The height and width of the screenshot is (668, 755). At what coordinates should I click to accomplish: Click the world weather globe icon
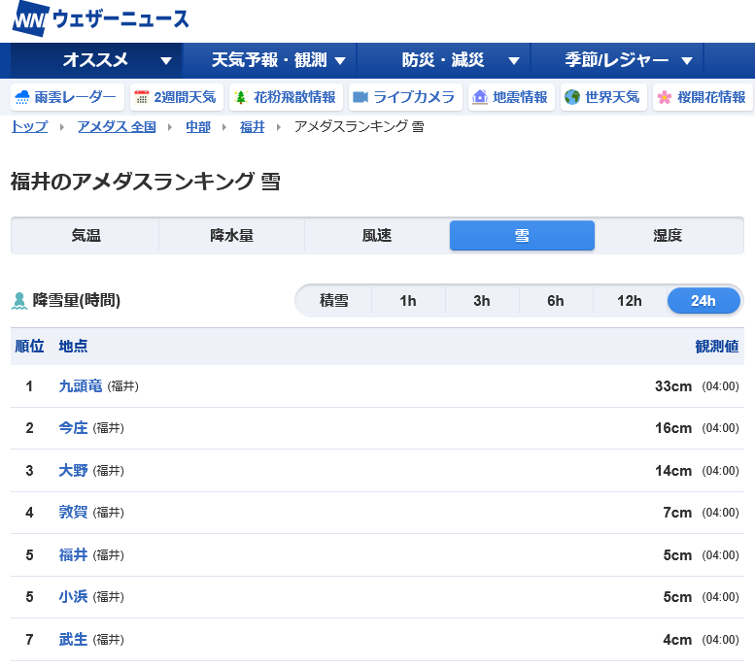[x=572, y=97]
